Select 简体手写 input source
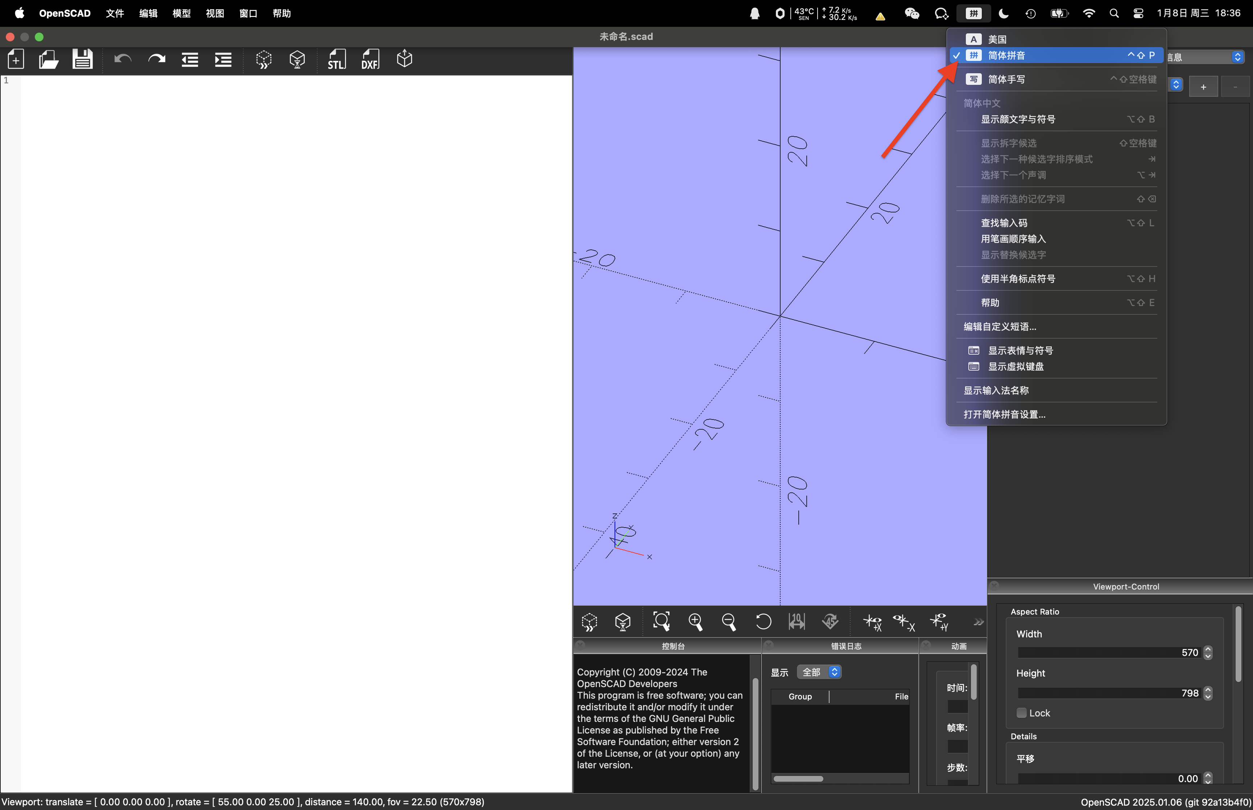1253x810 pixels. pyautogui.click(x=1056, y=79)
